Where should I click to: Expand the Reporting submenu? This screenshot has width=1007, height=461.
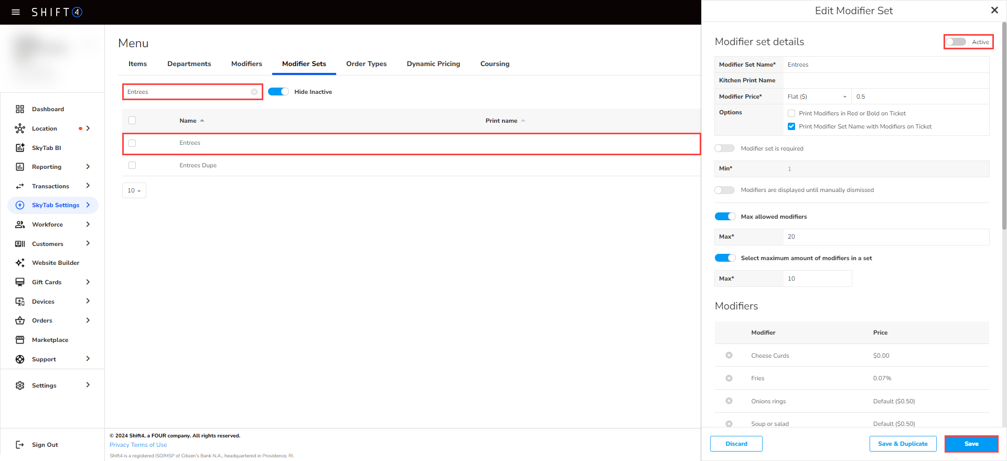pos(88,167)
